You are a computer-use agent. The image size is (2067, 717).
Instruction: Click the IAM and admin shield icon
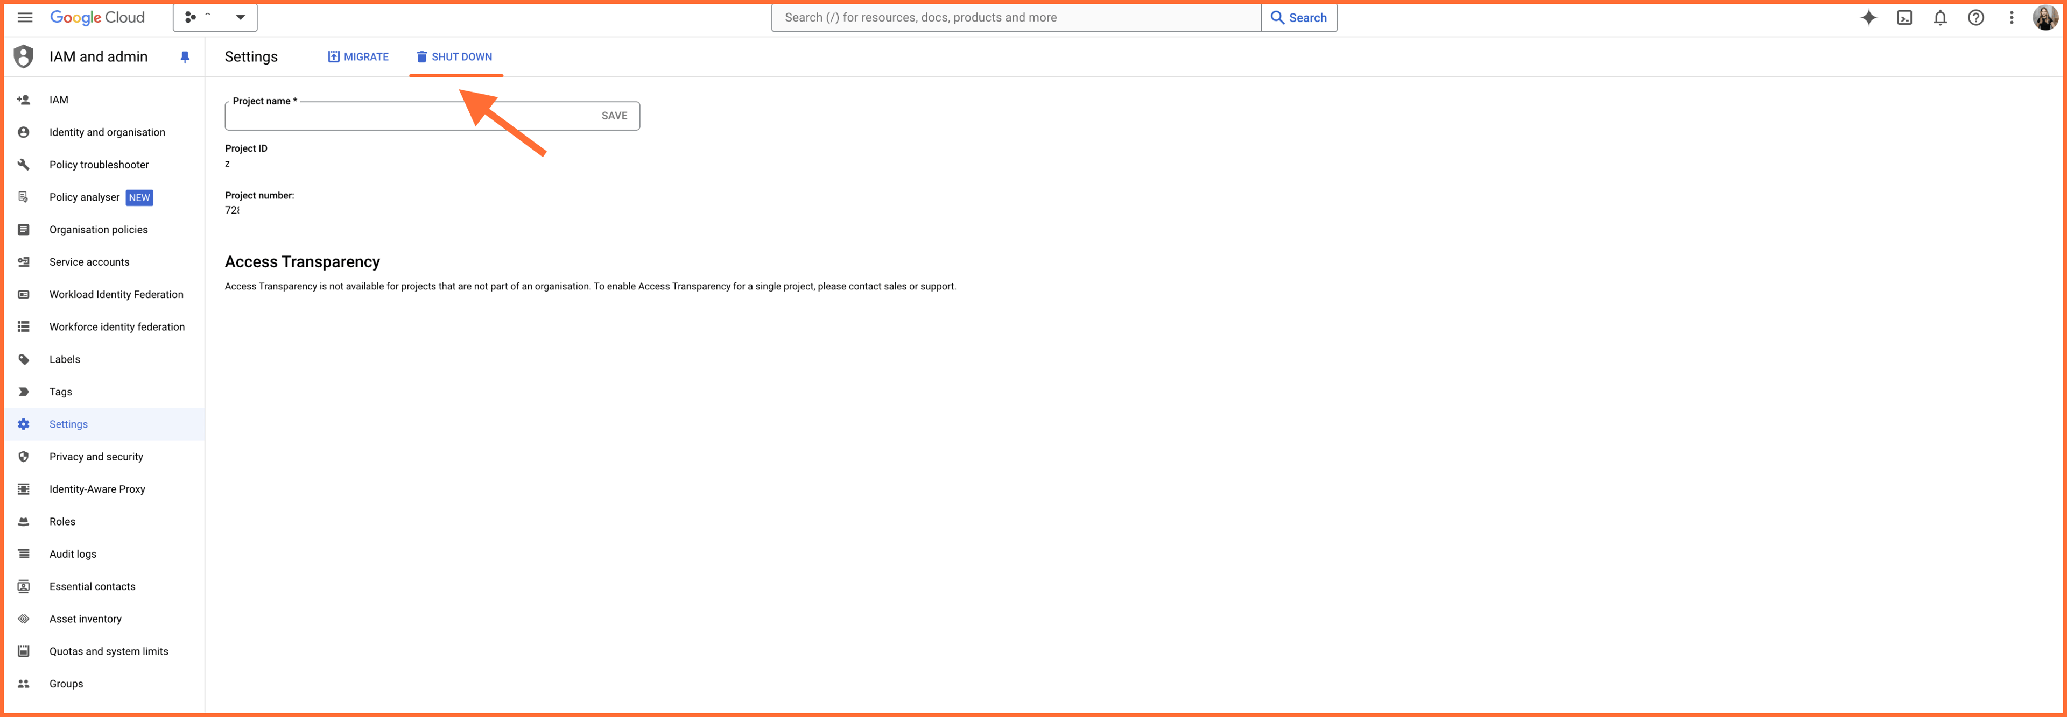click(x=24, y=56)
